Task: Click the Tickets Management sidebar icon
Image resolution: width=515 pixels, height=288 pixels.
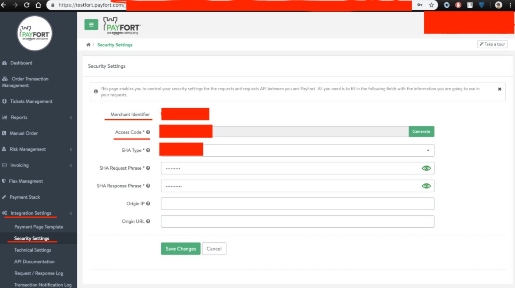Action: coord(4,102)
